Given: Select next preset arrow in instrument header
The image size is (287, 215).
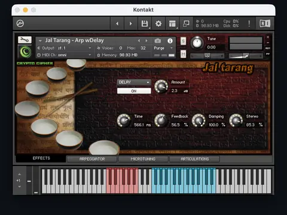Looking at the screenshot, I should (x=146, y=41).
